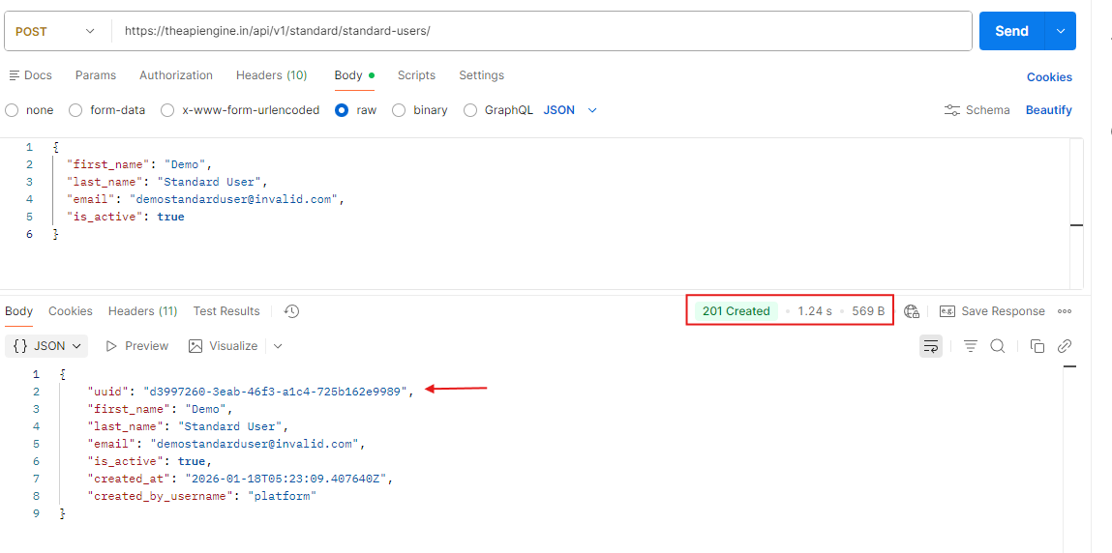
Task: Click the network globe icon
Action: tap(911, 311)
